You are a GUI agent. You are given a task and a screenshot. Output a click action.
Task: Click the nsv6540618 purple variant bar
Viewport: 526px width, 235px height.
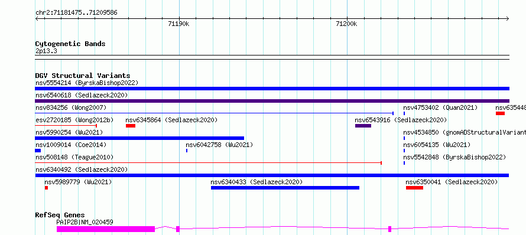tap(272, 101)
